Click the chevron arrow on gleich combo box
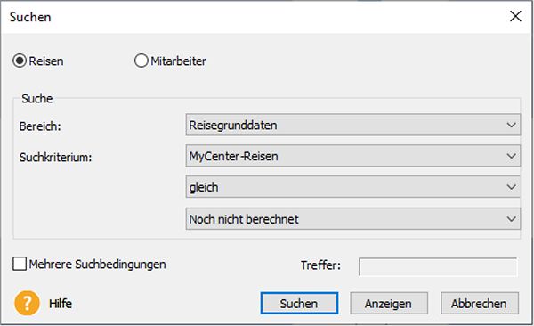Image resolution: width=534 pixels, height=326 pixels. [511, 187]
